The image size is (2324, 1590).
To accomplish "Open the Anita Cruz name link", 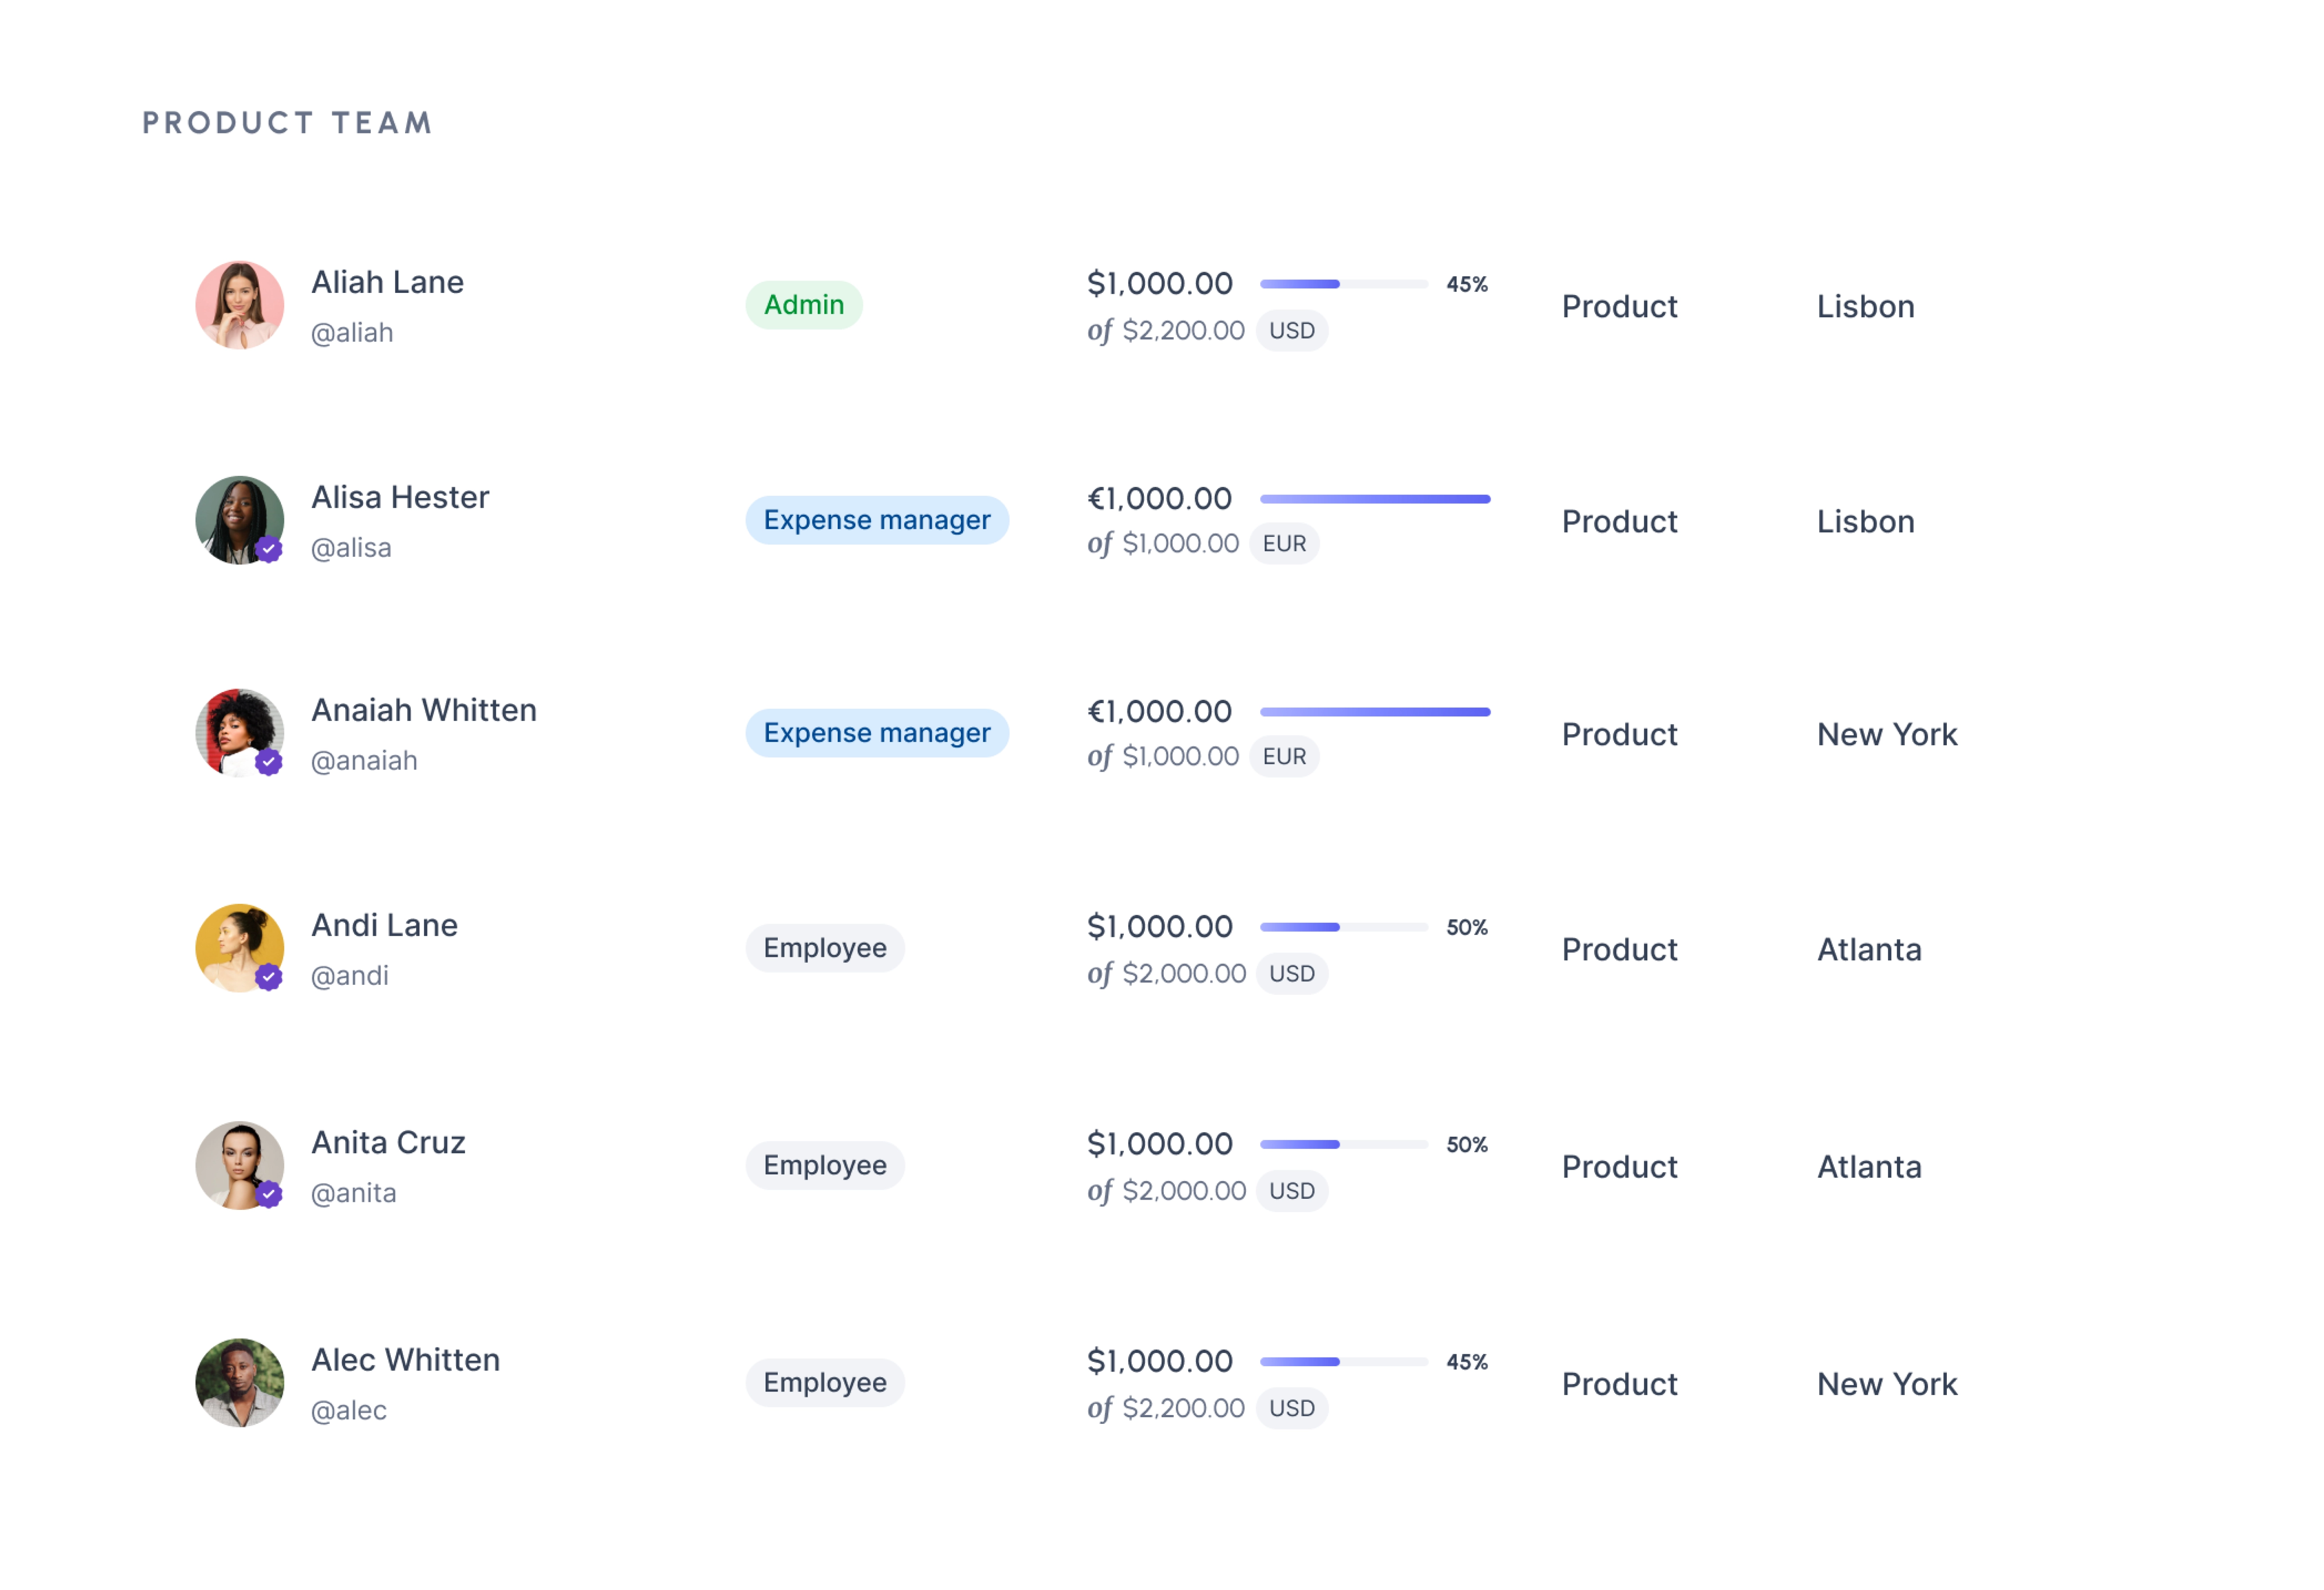I will point(388,1142).
